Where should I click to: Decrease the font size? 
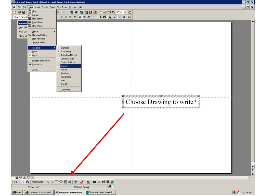tap(114, 17)
